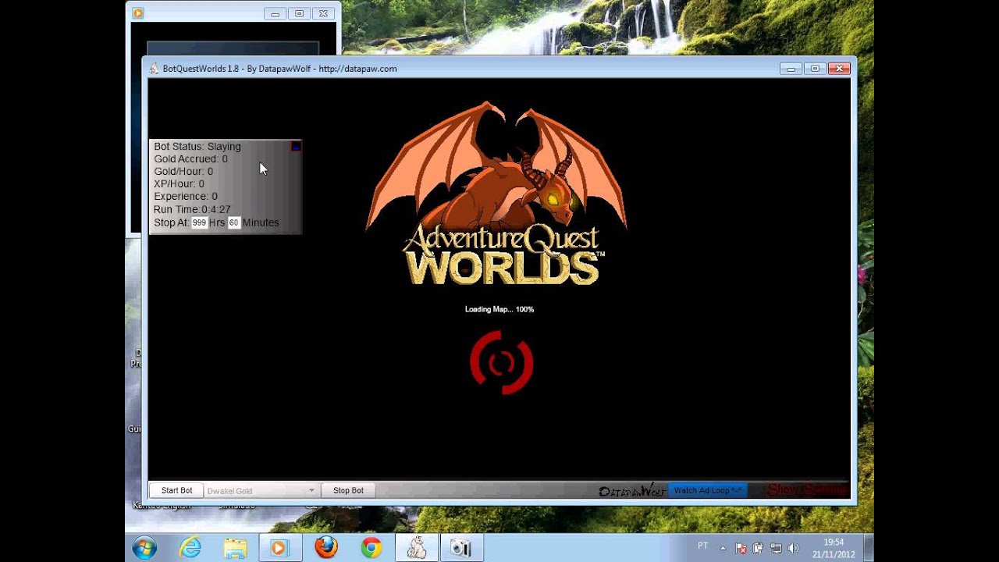Image resolution: width=999 pixels, height=562 pixels.
Task: Click the Stop Bot button
Action: pyautogui.click(x=348, y=490)
